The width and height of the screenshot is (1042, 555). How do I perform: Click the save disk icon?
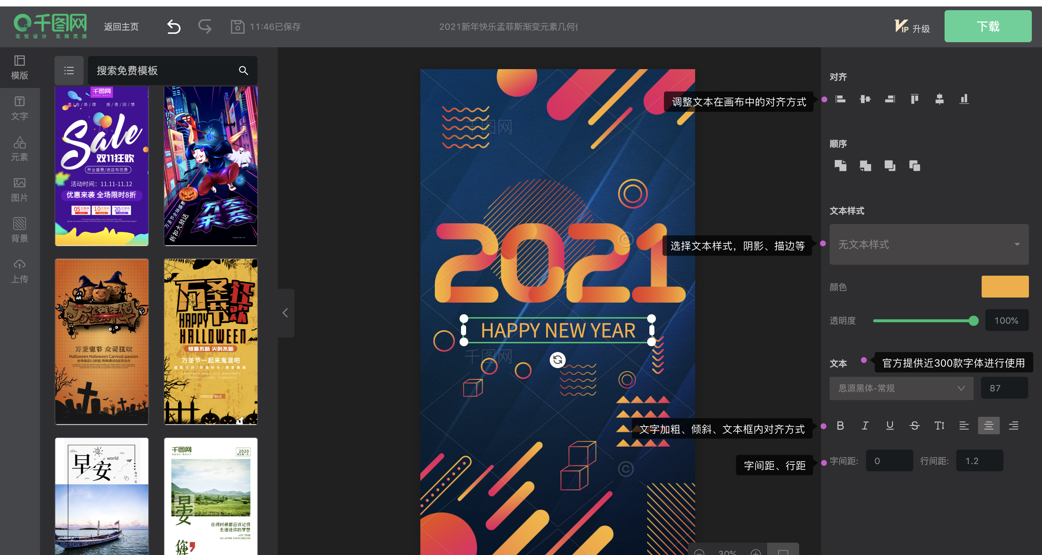point(237,27)
